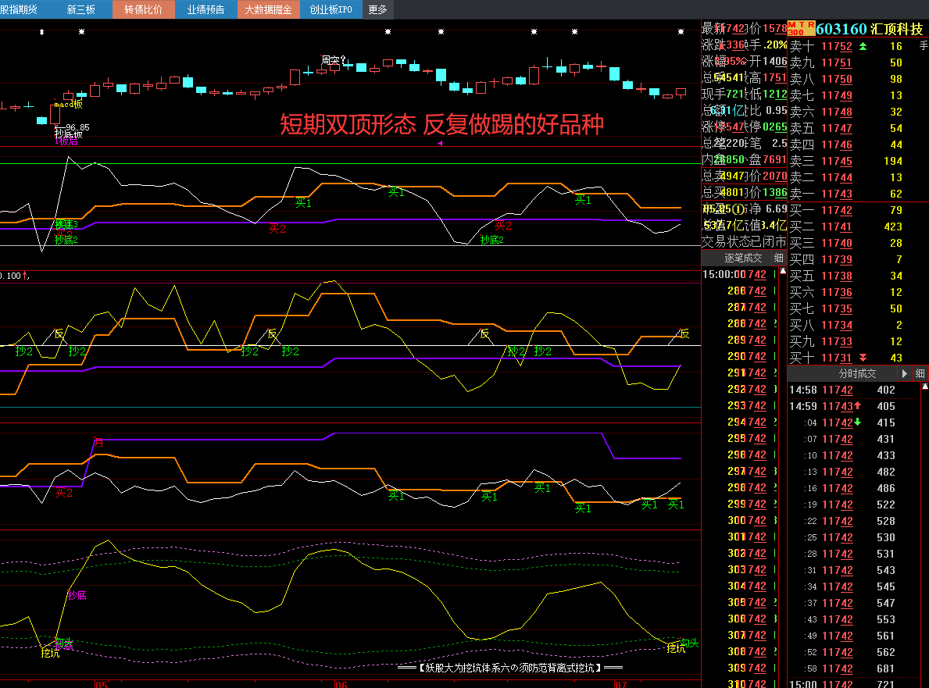Viewport: 929px width, 688px height.
Task: Select the 买二 11741 order row
Action: tap(858, 226)
